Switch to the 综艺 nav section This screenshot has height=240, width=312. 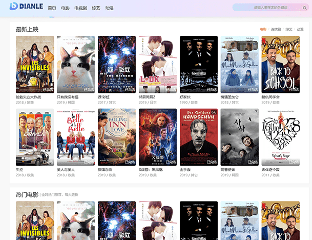click(x=96, y=8)
